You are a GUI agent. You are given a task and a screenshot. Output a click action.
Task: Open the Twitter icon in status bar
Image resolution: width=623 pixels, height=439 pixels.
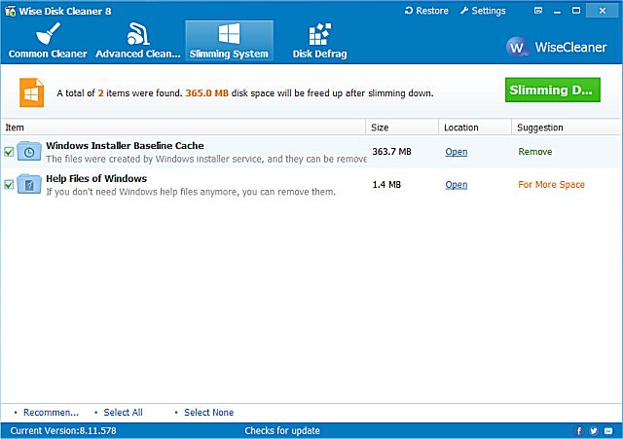pos(594,430)
